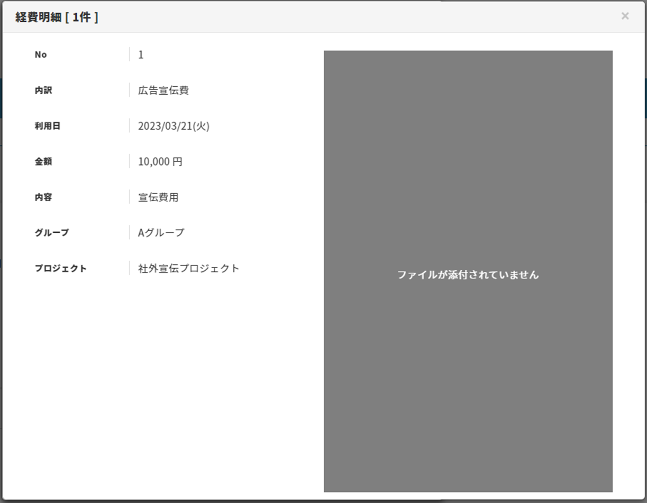Select the No field label
This screenshot has height=503, width=647.
point(41,54)
